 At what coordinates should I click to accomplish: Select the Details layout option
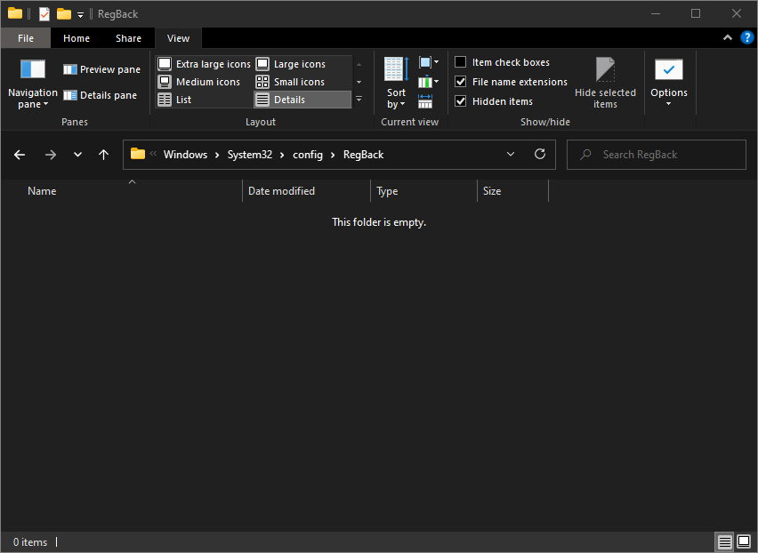[302, 100]
